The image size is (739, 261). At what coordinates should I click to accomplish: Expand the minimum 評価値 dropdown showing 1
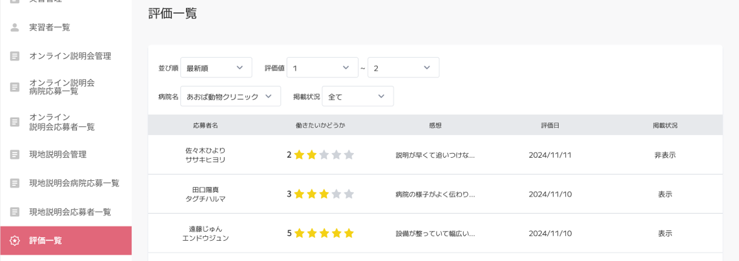coord(322,68)
